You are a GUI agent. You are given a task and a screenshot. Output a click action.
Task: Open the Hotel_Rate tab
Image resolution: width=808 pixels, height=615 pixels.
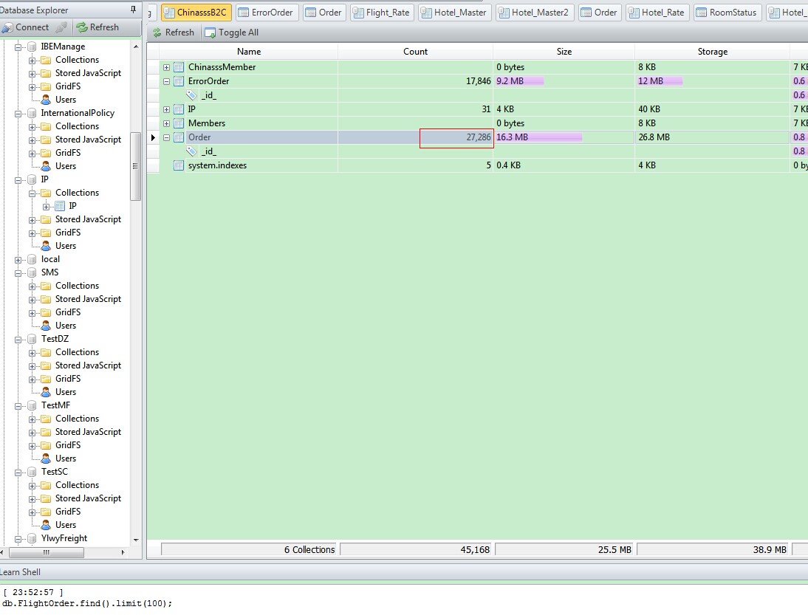pyautogui.click(x=657, y=13)
